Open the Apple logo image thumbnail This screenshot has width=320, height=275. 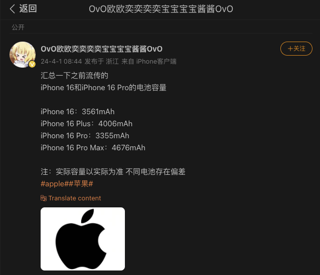coord(83,239)
